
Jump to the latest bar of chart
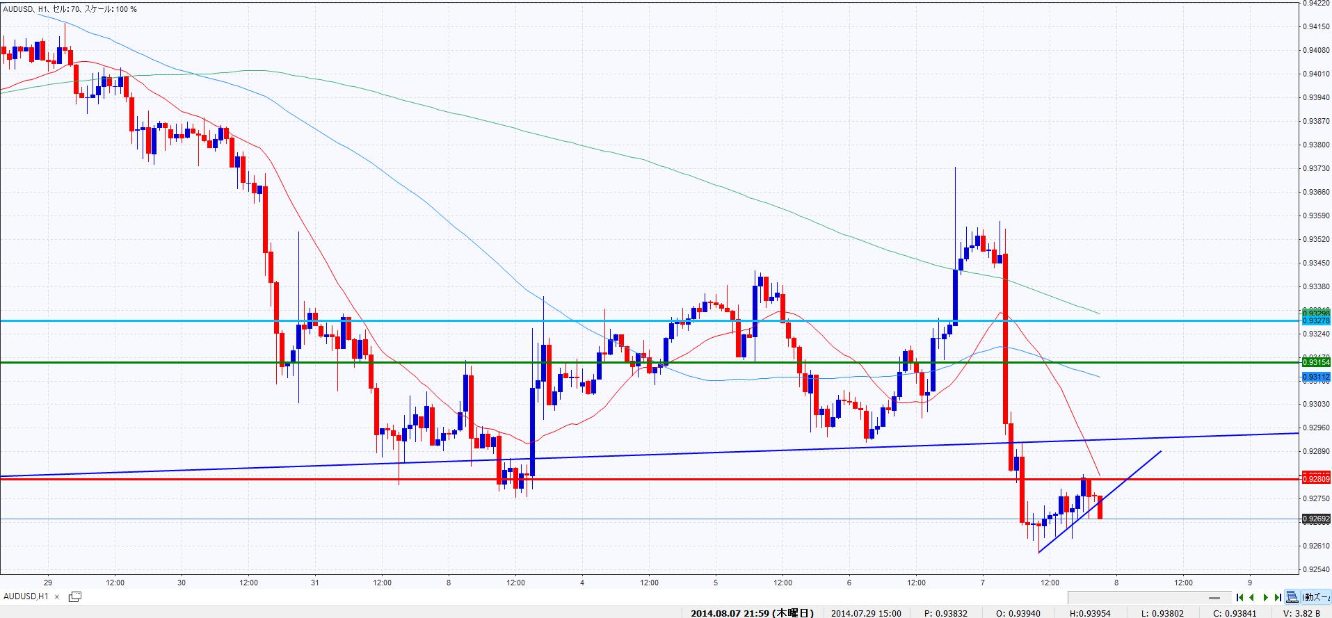tap(1278, 597)
